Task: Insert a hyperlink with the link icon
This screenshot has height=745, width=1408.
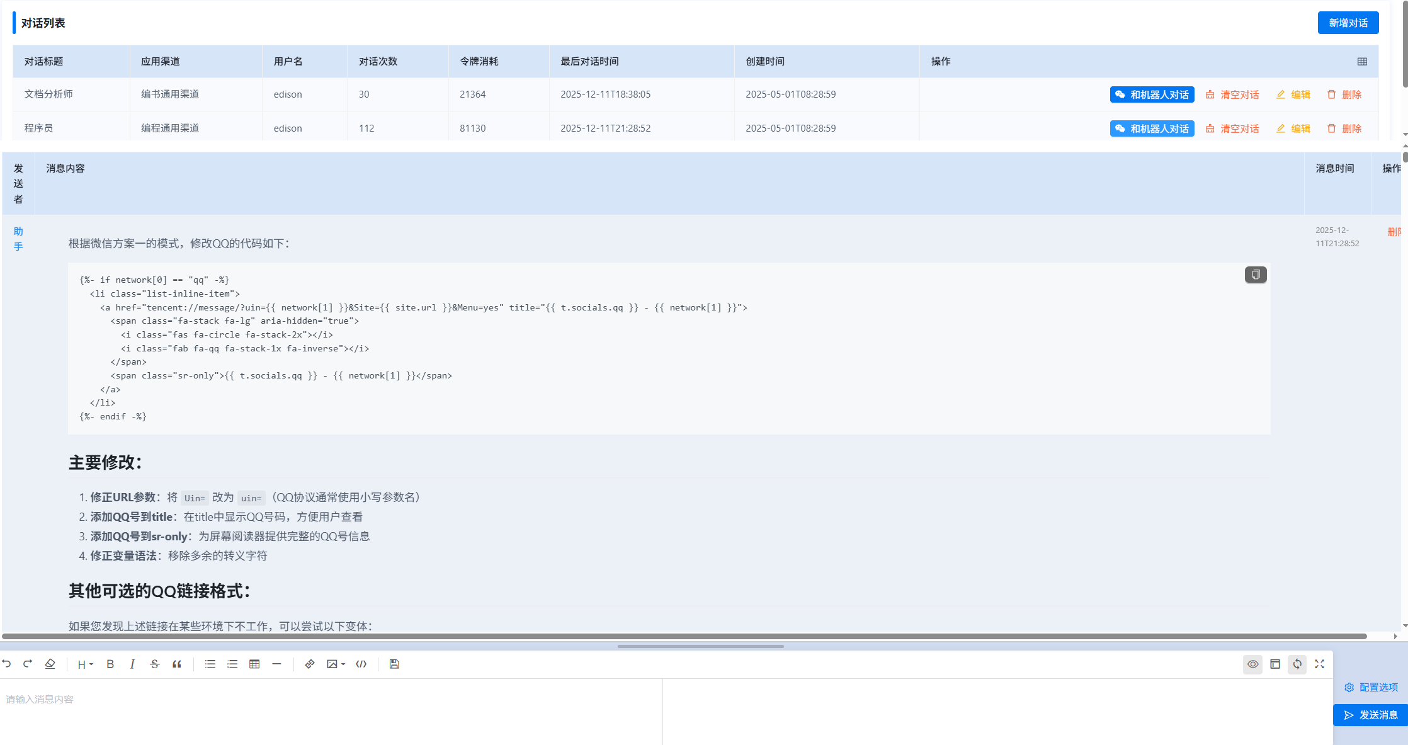Action: 310,664
